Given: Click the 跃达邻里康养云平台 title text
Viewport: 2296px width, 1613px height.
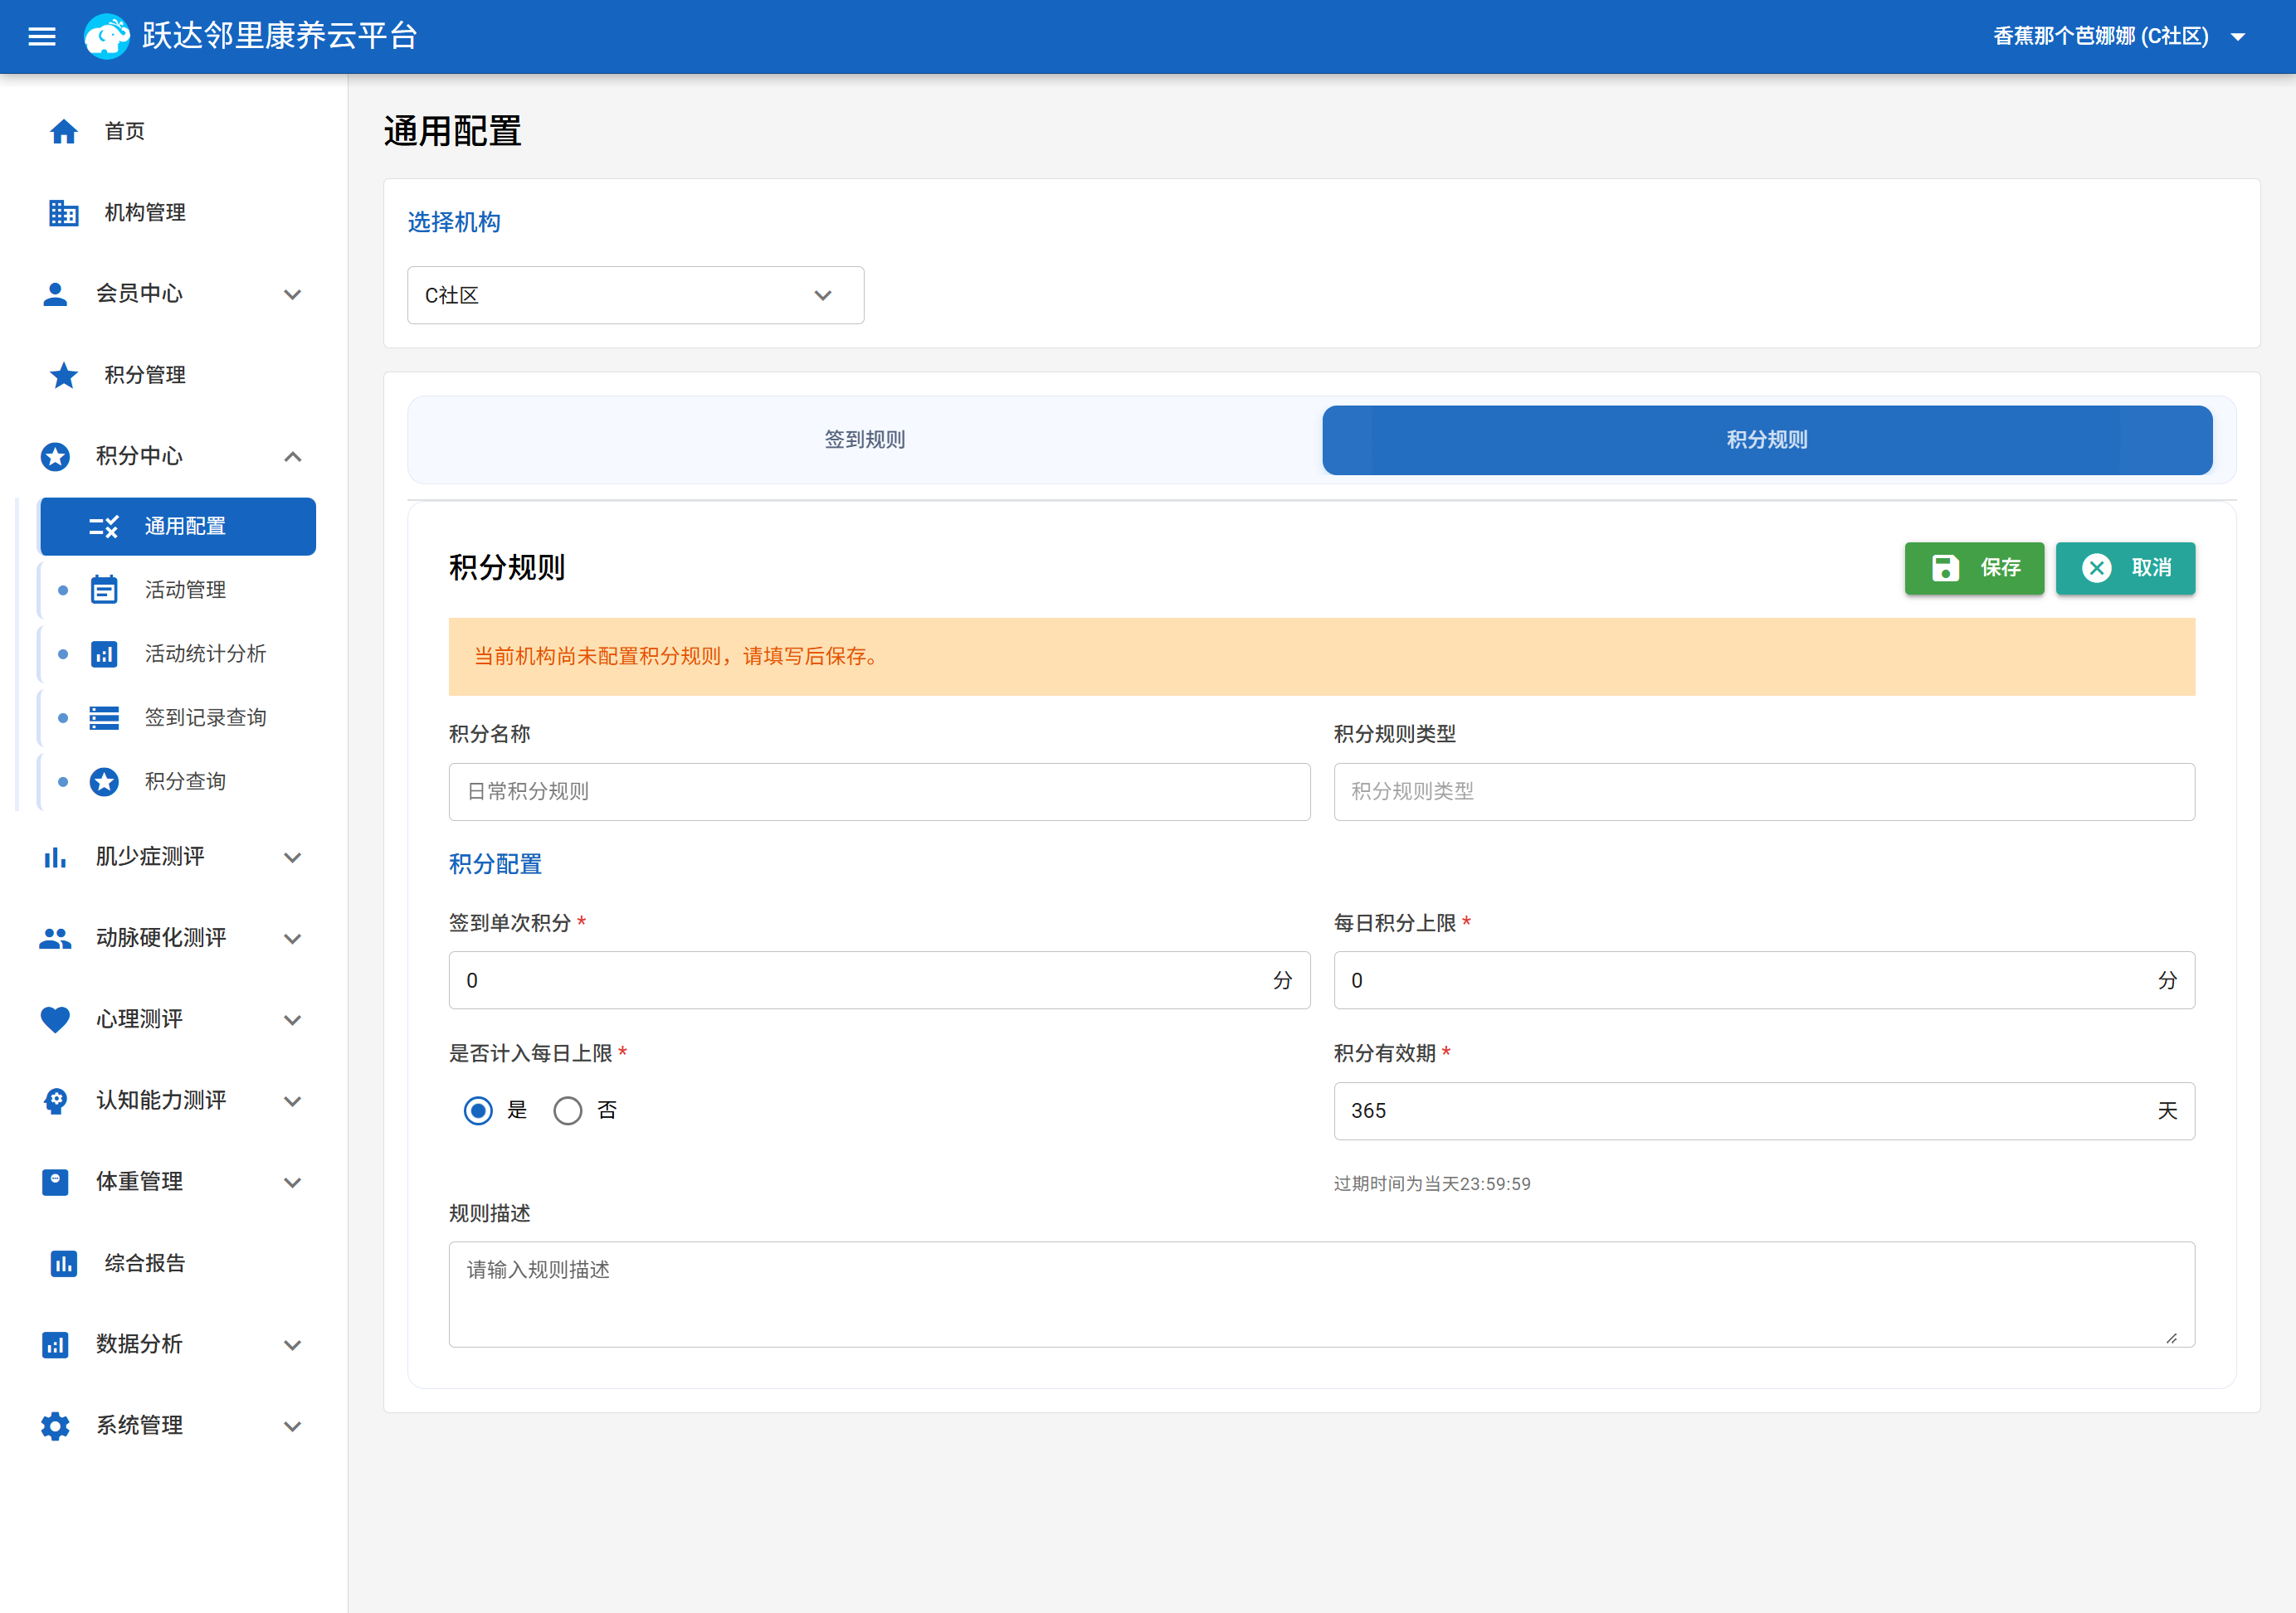Looking at the screenshot, I should 280,37.
